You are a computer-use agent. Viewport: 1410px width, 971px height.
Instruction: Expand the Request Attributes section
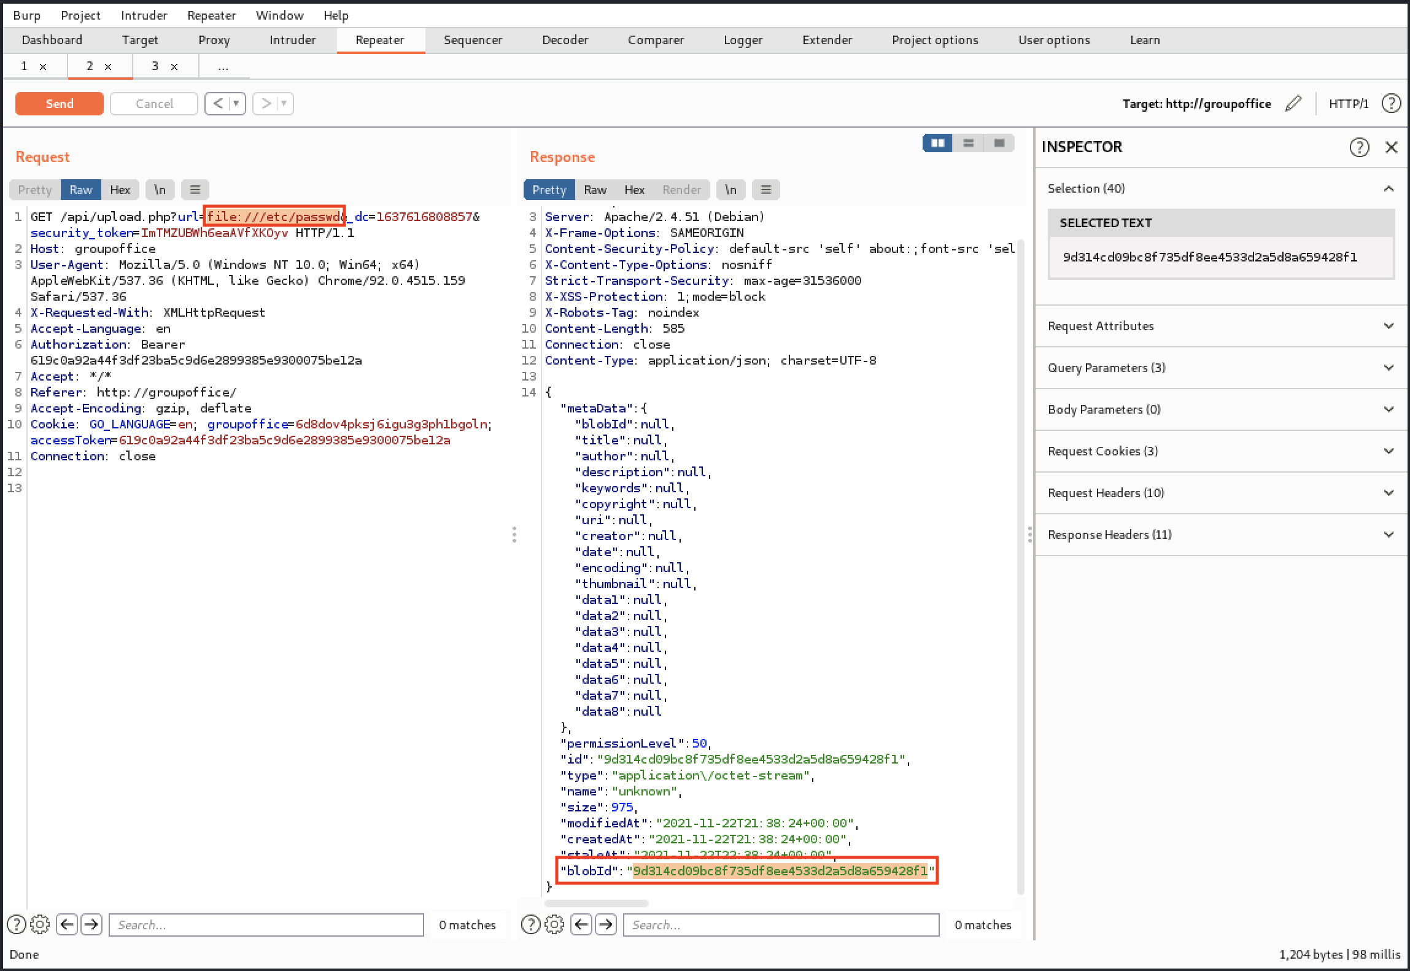click(1220, 326)
